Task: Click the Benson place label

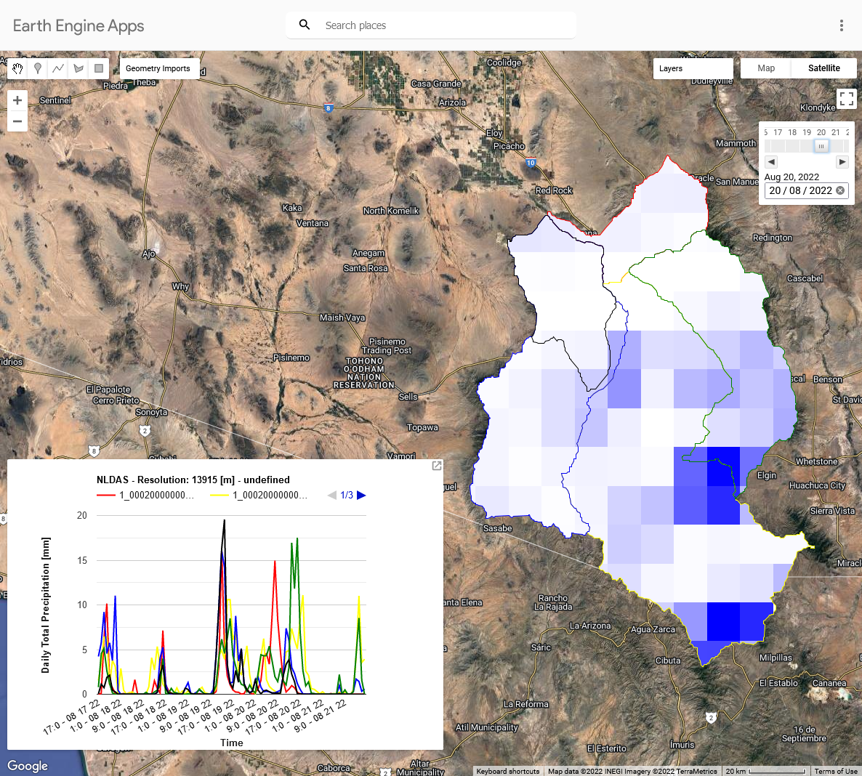Action: click(x=827, y=380)
